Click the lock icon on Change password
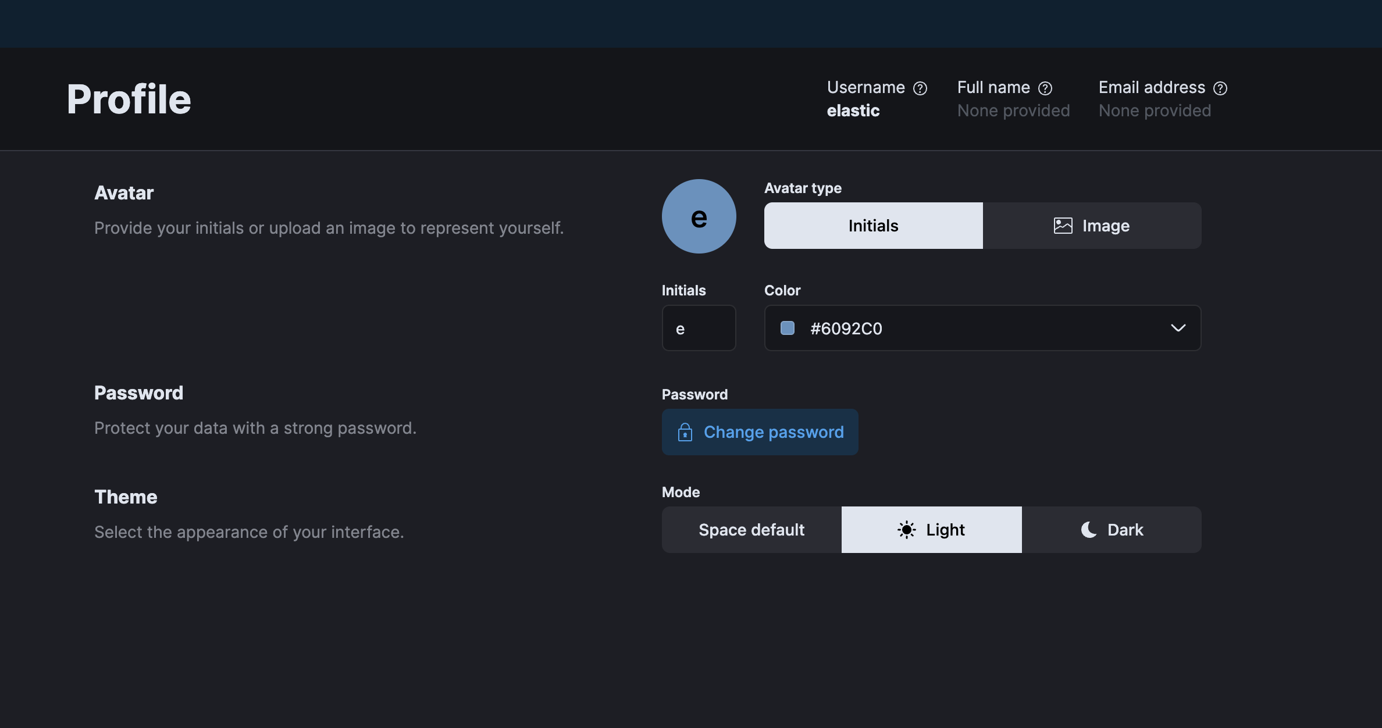The image size is (1382, 728). click(685, 432)
